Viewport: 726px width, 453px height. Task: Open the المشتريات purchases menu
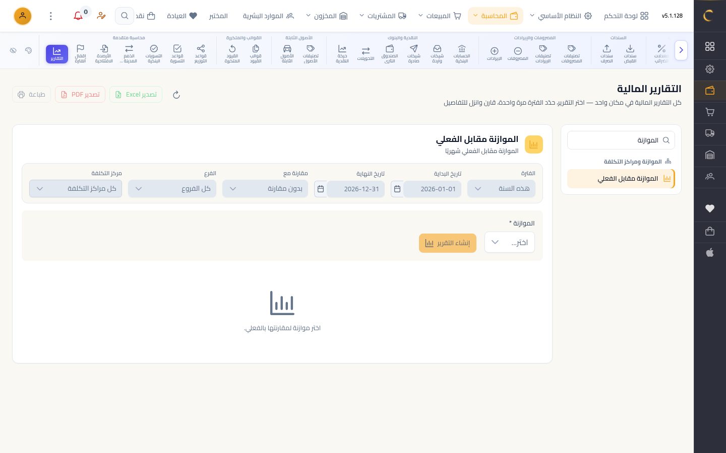click(383, 16)
